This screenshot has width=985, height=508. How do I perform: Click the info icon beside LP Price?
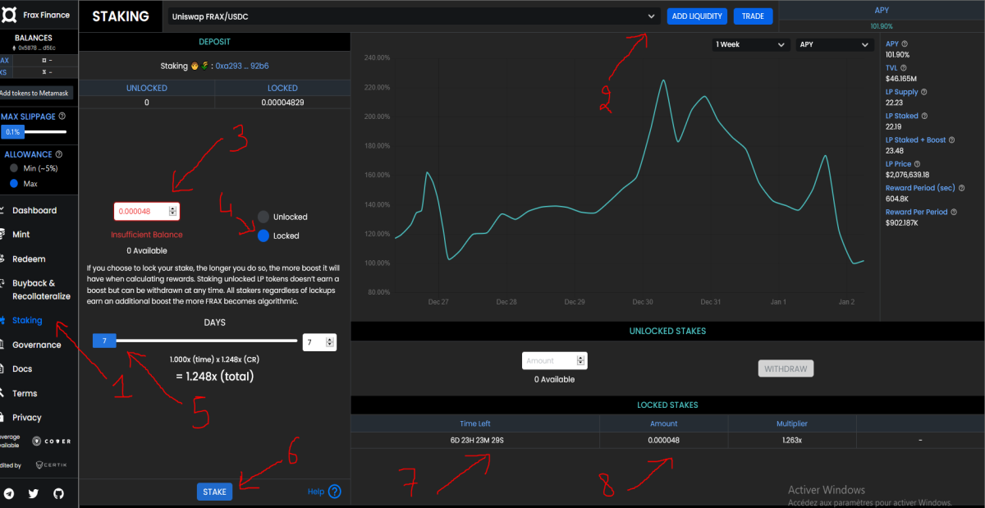tap(919, 164)
